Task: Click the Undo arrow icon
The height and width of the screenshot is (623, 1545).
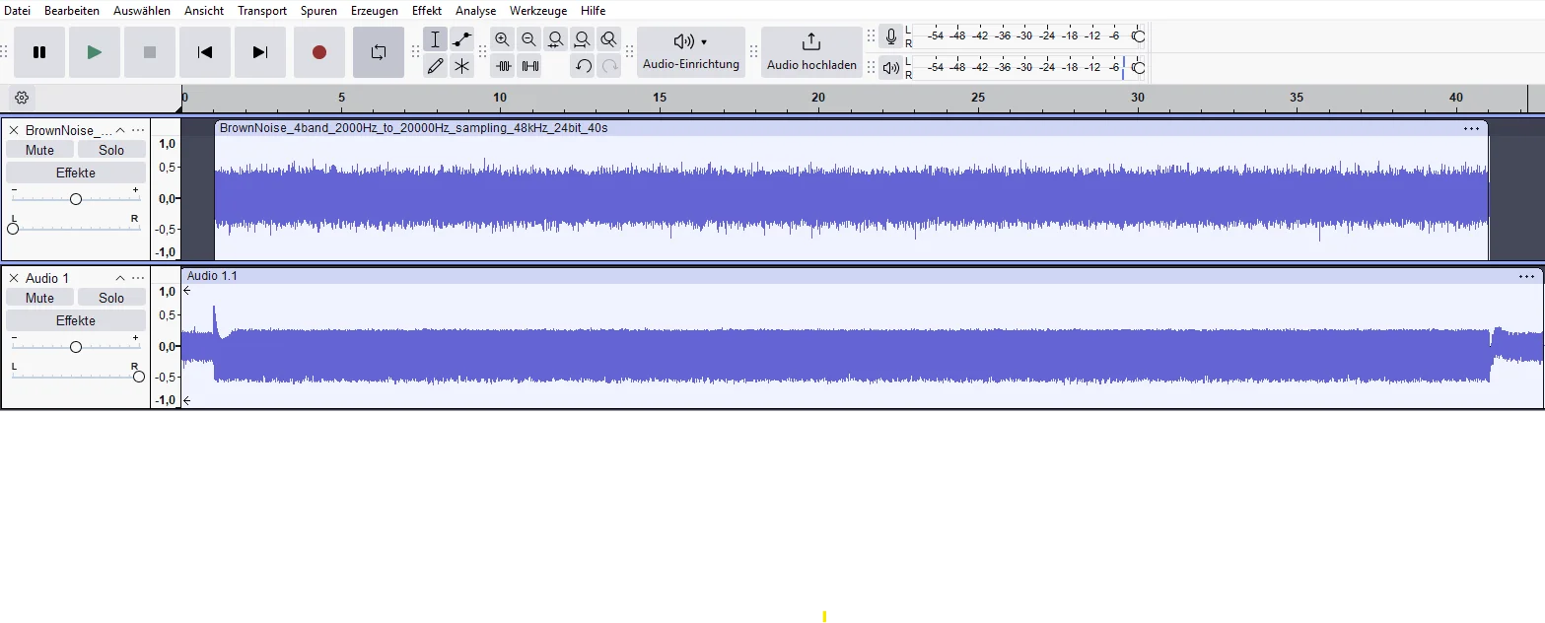Action: pyautogui.click(x=584, y=66)
